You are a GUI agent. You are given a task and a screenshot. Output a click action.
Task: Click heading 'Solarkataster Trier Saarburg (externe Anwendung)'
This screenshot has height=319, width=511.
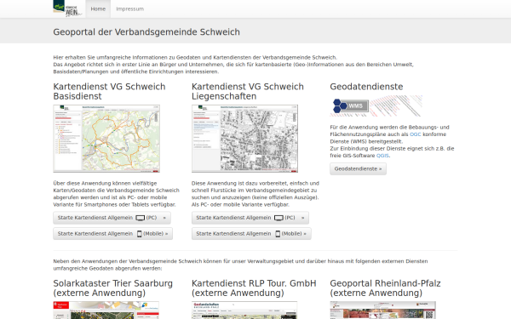(112, 288)
